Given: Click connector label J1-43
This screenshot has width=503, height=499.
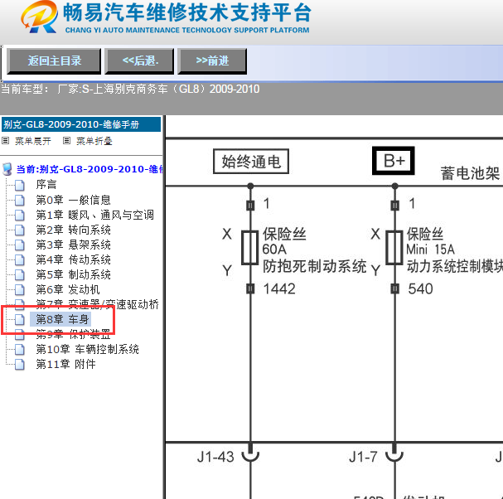Looking at the screenshot, I should [x=215, y=457].
